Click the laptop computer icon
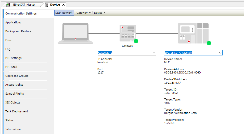The image size is (244, 134). click(x=75, y=33)
